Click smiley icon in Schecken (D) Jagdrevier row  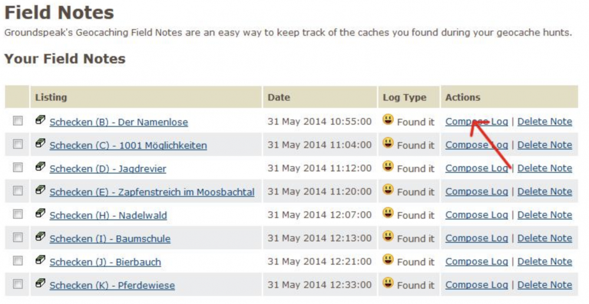click(x=388, y=166)
